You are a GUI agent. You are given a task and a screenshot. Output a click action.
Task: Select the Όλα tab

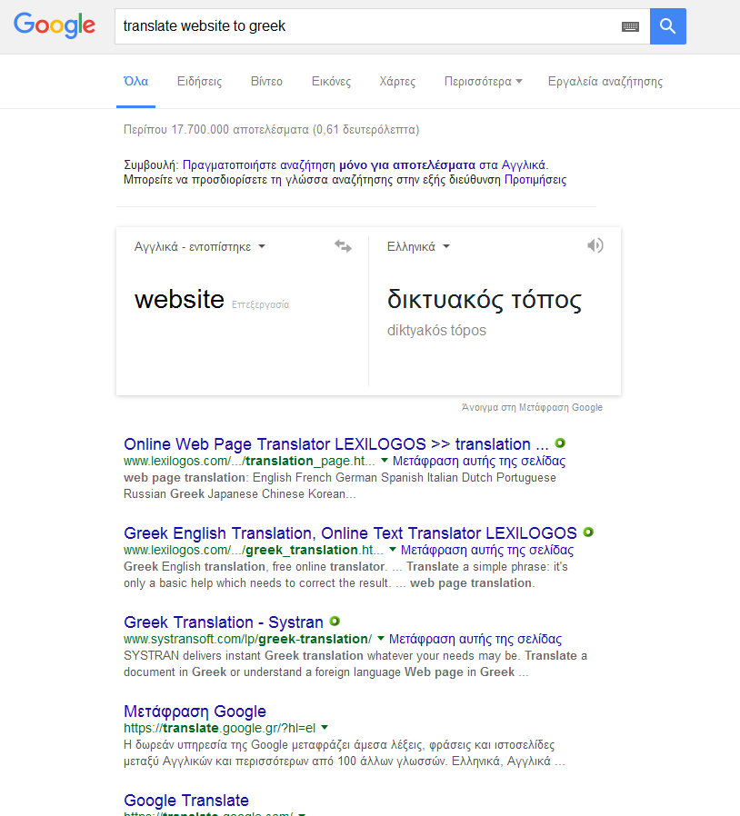136,82
